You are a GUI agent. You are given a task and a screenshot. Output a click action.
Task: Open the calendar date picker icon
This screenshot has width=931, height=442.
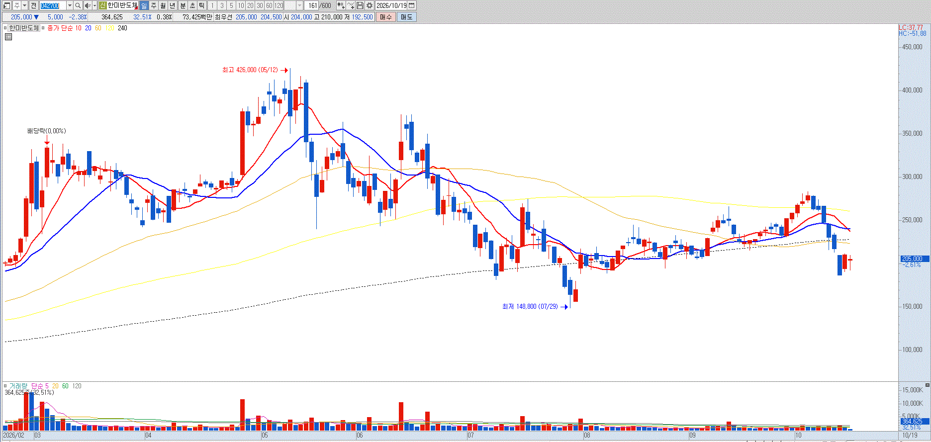tap(412, 5)
